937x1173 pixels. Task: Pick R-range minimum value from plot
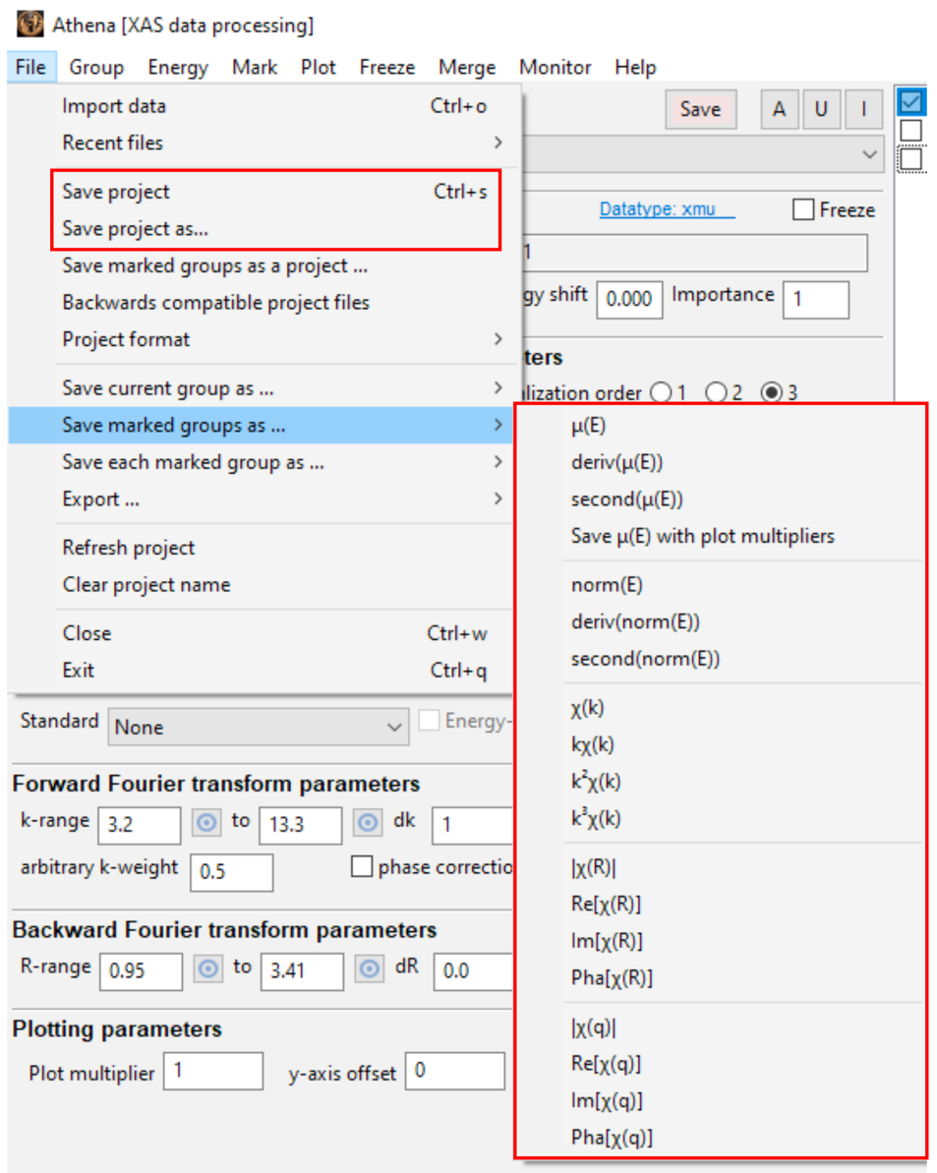click(207, 969)
